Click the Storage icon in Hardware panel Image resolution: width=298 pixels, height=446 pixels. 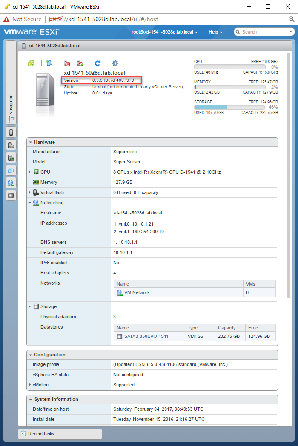pyautogui.click(x=36, y=306)
